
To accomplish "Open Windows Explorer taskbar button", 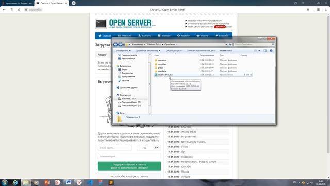I will point(26,182).
